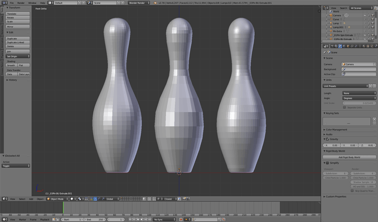
Task: Open the Set Origin dropdown
Action: (18, 56)
